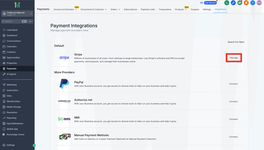Open the MM user profile avatar
This screenshot has height=150, width=264.
[x=259, y=3]
